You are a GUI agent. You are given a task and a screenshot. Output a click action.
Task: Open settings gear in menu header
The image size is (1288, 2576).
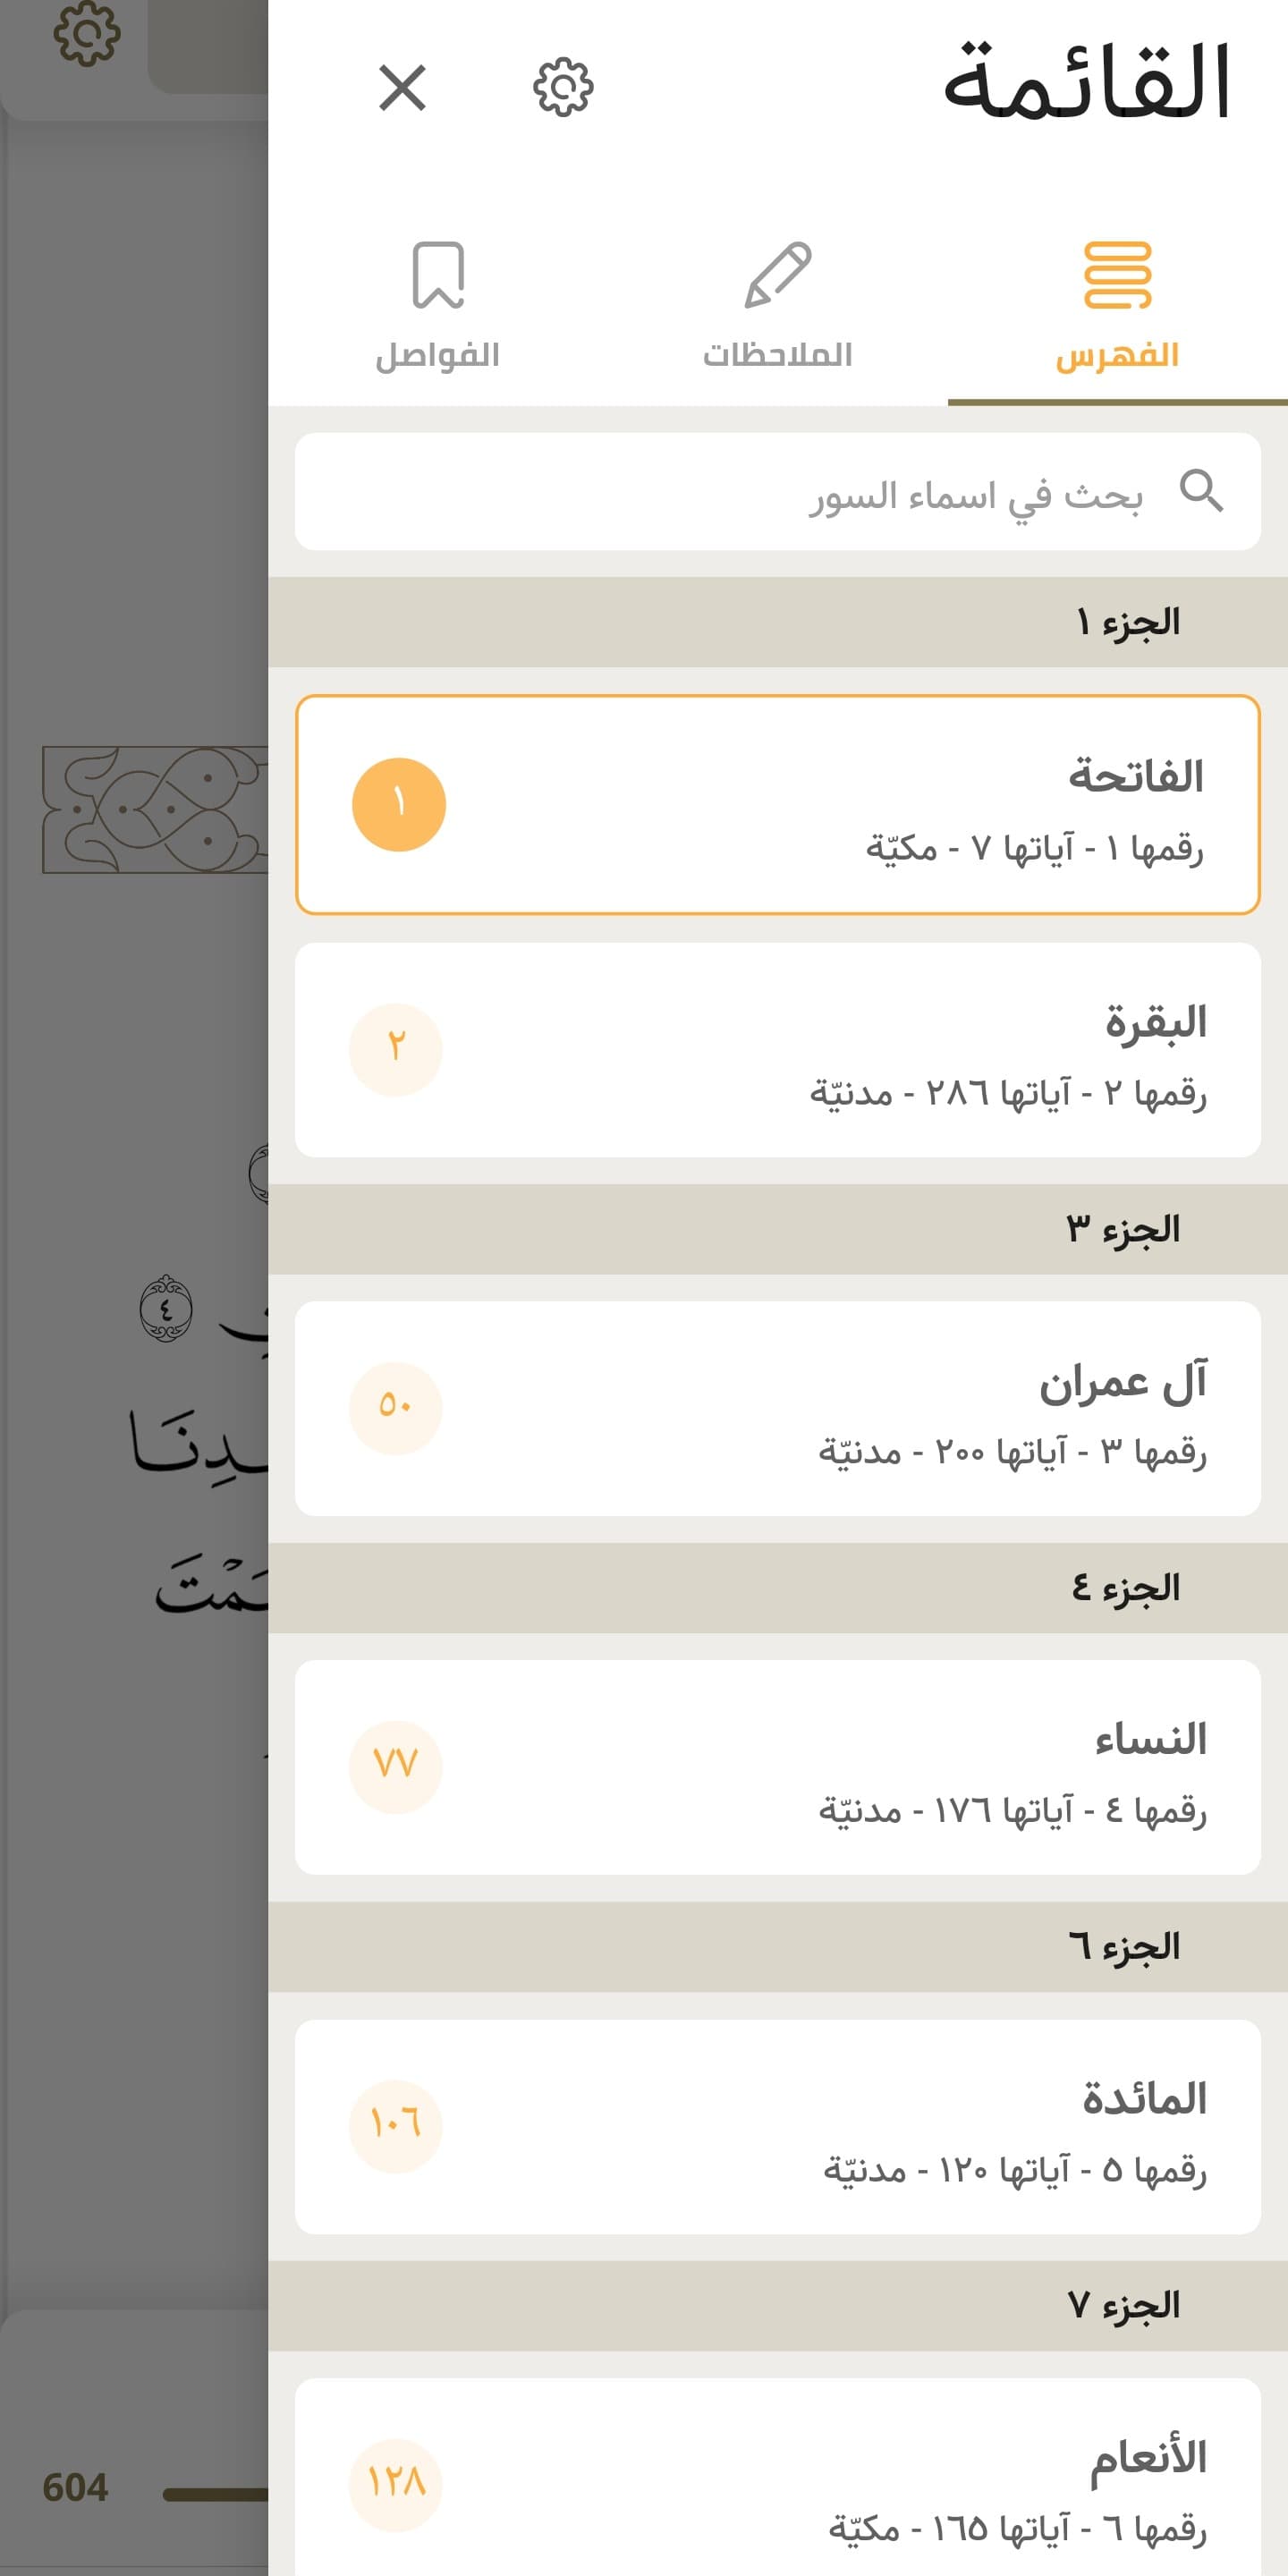point(563,88)
